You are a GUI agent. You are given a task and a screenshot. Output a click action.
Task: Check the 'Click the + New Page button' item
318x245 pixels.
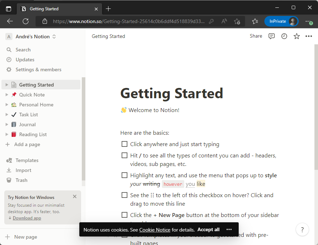pos(124,215)
